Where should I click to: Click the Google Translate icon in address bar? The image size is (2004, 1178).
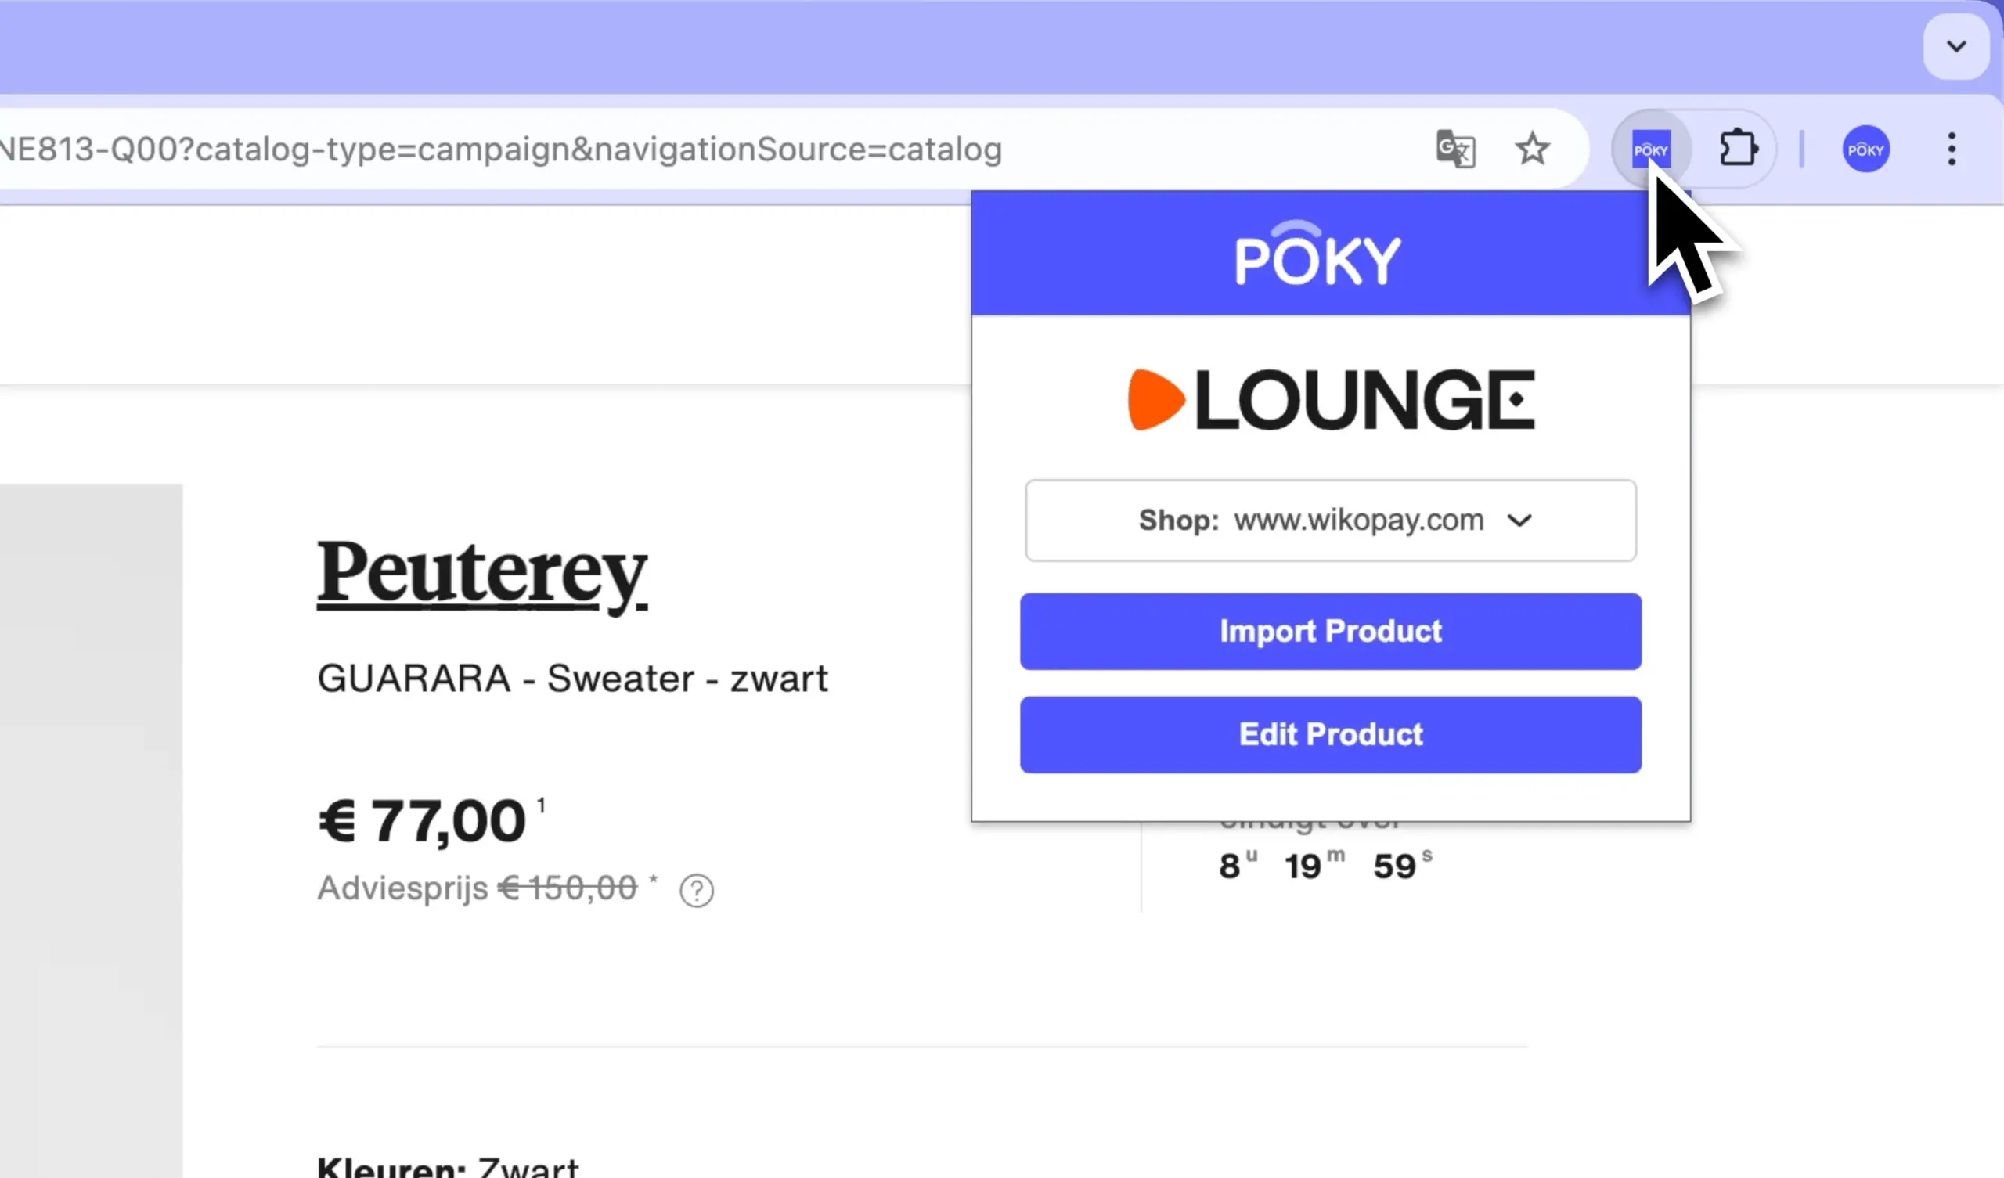coord(1455,150)
